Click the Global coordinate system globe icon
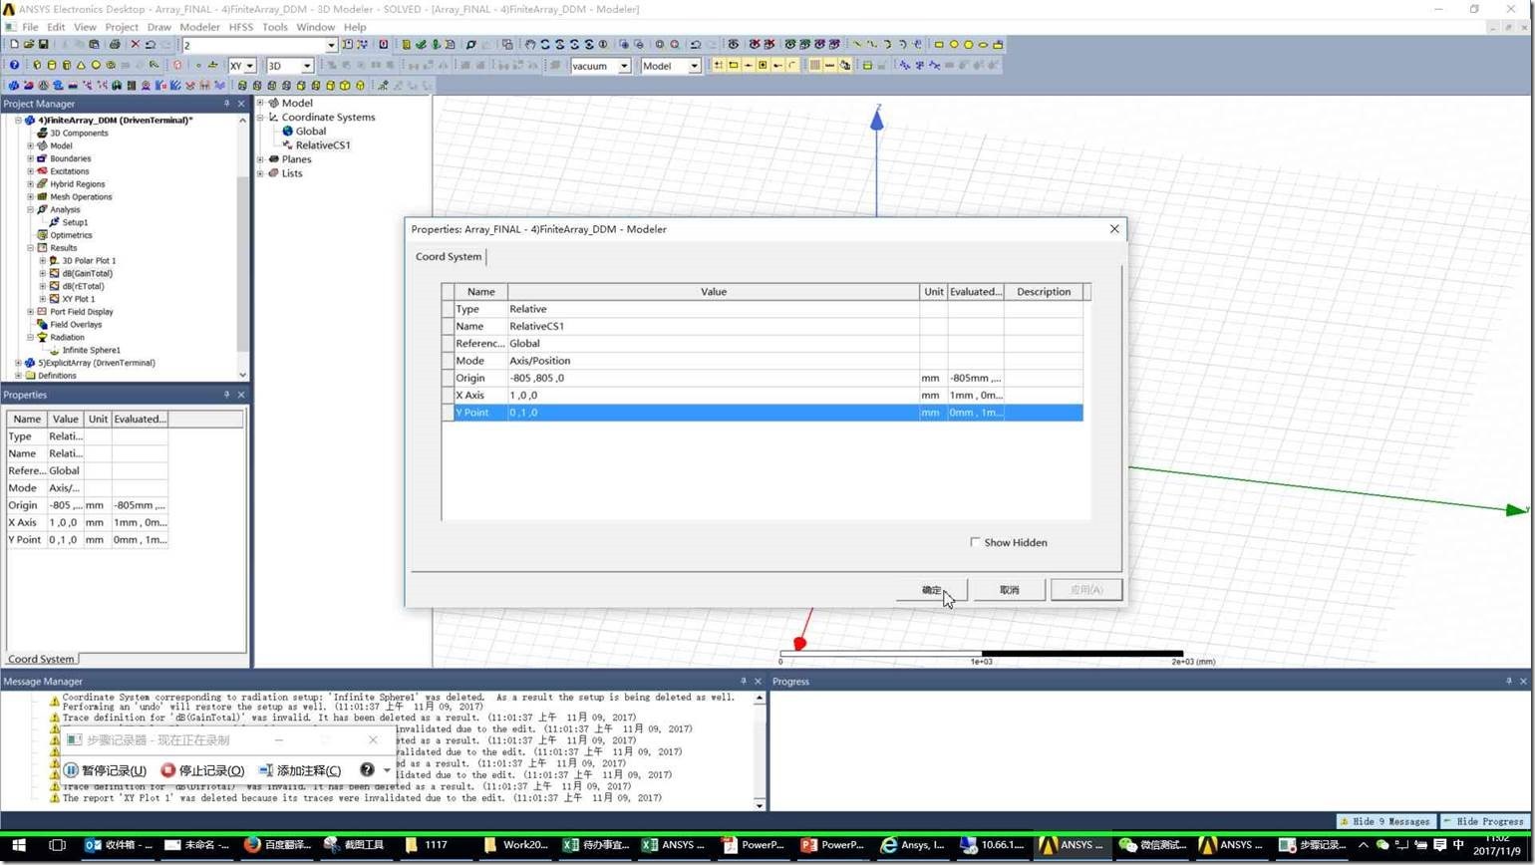The image size is (1535, 865). tap(288, 132)
